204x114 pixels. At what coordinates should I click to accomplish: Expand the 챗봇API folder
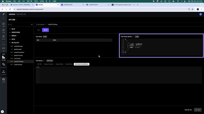[10, 36]
